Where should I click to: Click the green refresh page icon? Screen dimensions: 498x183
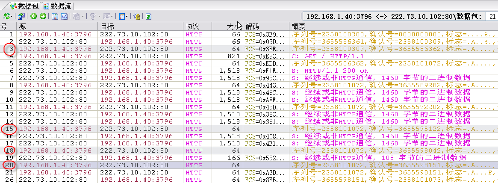click(x=148, y=16)
